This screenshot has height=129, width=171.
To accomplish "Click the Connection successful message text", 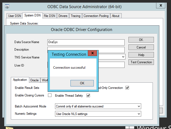I will (69, 68).
